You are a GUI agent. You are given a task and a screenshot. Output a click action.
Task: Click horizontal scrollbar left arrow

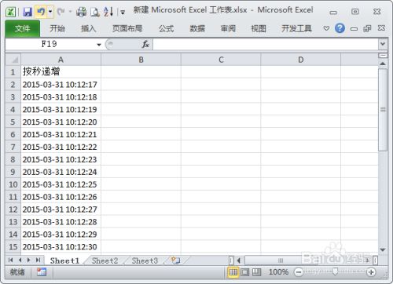pyautogui.click(x=239, y=260)
